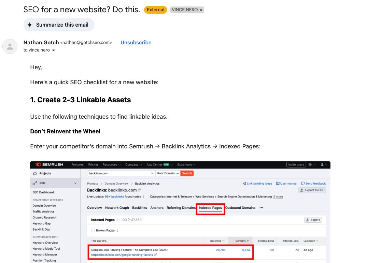367x263 pixels.
Task: Click the Export to PDF button
Action: (x=312, y=190)
